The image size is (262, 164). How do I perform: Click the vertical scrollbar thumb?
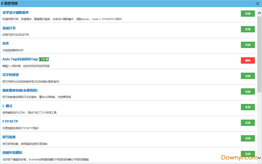coord(259,55)
